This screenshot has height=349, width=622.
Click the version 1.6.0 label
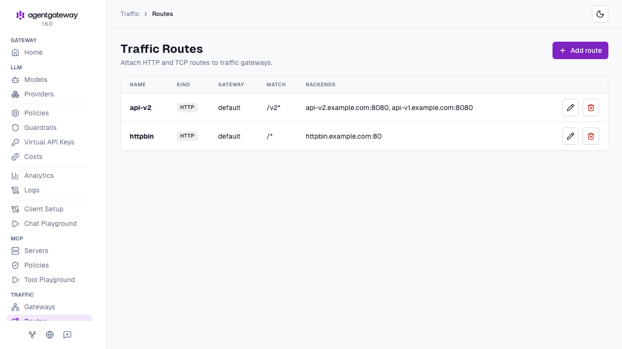pyautogui.click(x=47, y=24)
